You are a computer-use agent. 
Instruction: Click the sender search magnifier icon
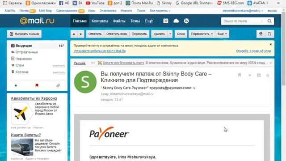click(x=194, y=88)
